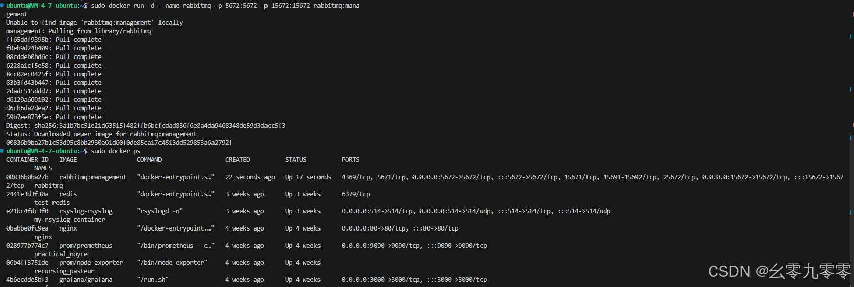This screenshot has height=287, width=854.
Task: Click the 'management: Pulling from library/rabbitmq' line
Action: point(78,31)
